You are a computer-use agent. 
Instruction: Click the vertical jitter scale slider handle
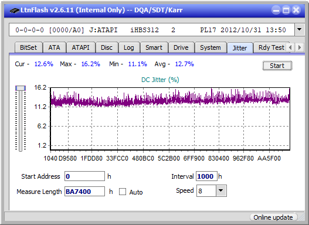click(x=21, y=88)
